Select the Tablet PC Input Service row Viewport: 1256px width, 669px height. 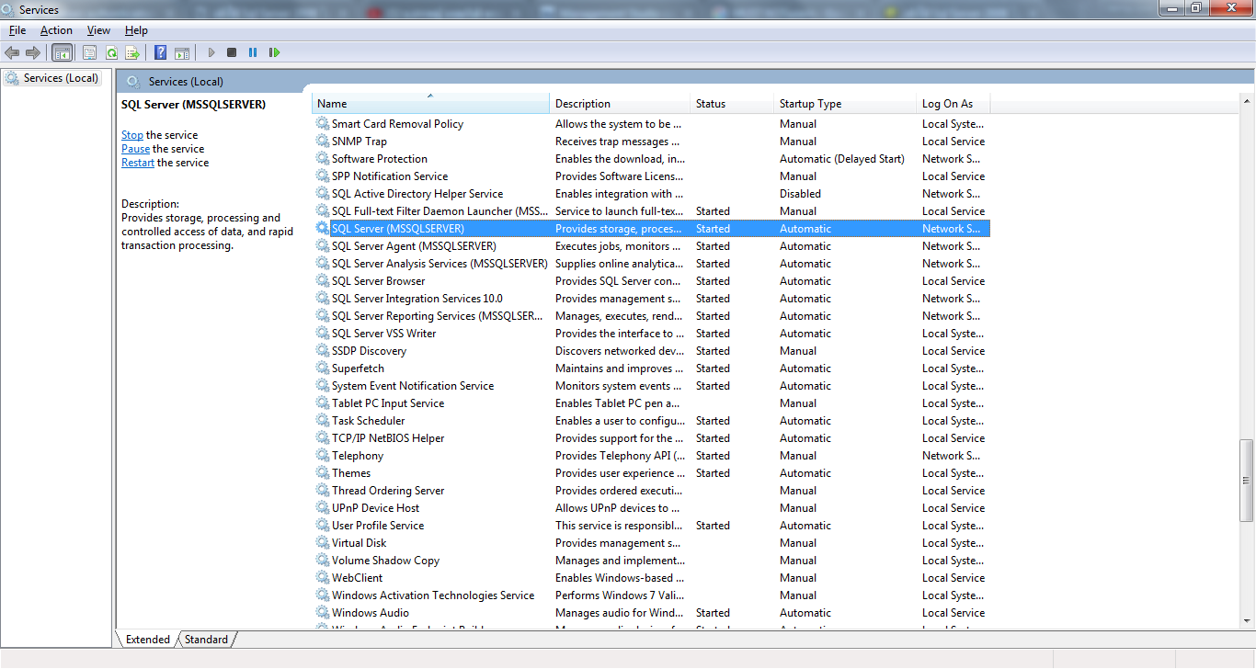[651, 403]
